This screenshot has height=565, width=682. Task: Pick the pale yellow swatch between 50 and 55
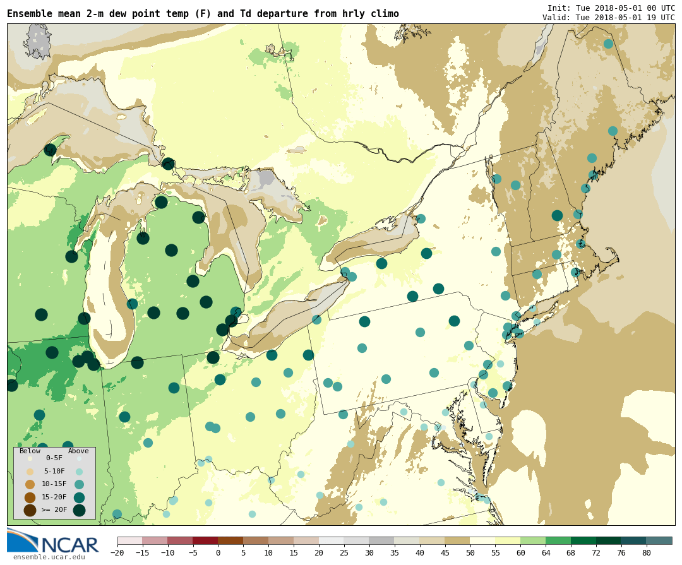[483, 540]
